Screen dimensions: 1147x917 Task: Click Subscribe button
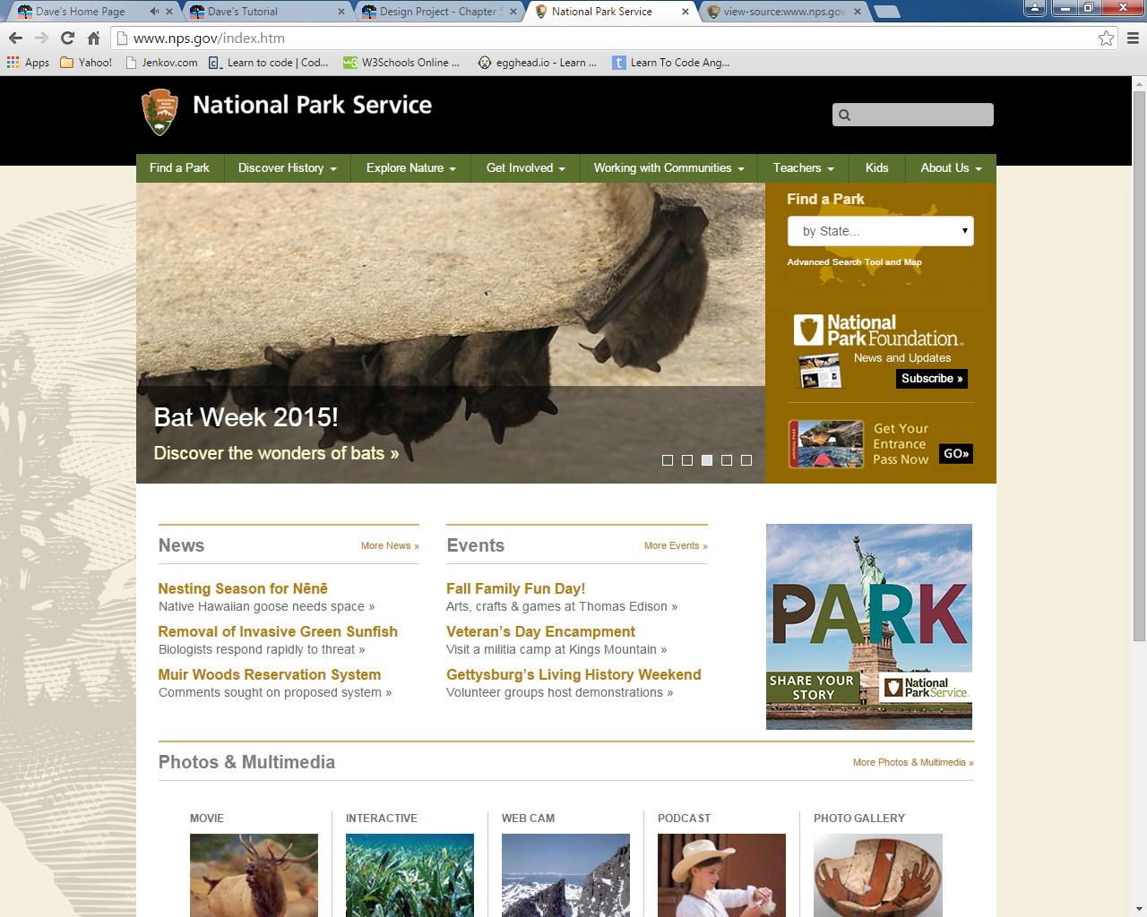[932, 379]
